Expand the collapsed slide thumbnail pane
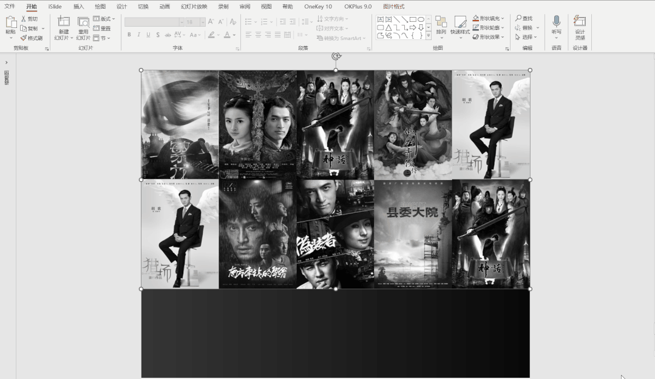This screenshot has width=655, height=379. tap(6, 62)
